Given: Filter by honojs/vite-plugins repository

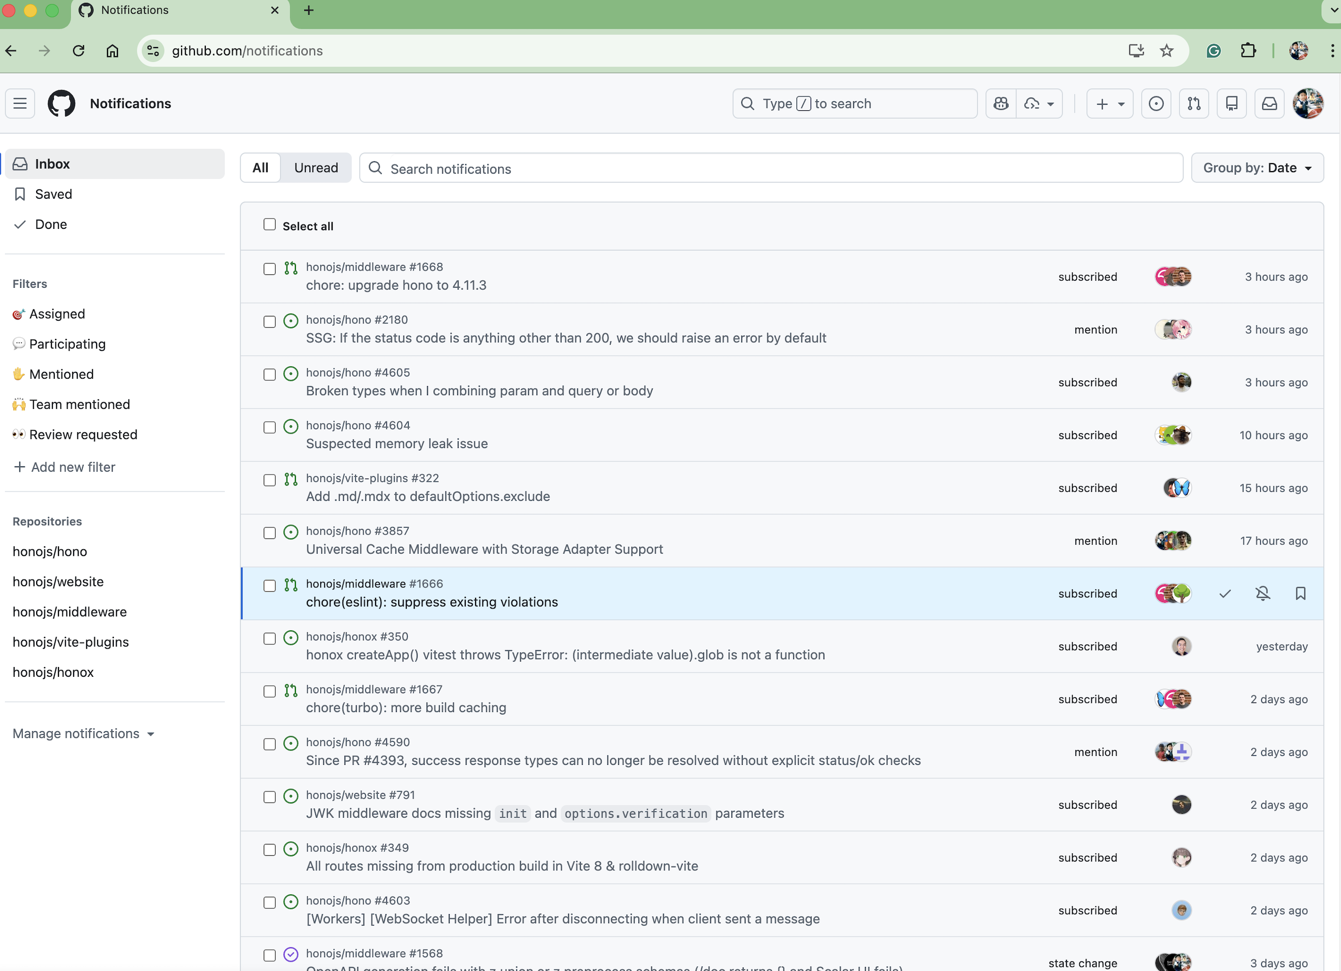Looking at the screenshot, I should tap(70, 642).
